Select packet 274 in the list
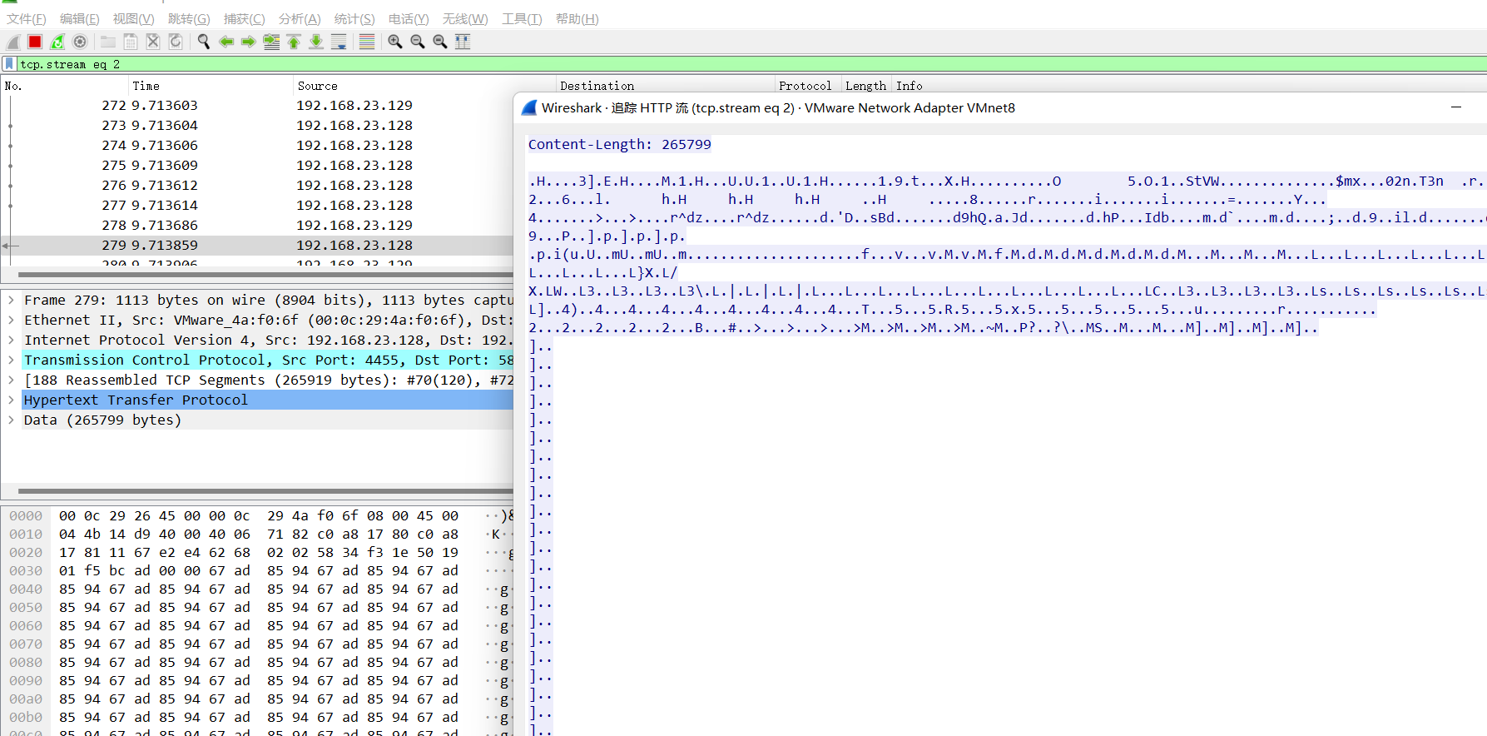This screenshot has width=1487, height=736. [258, 145]
